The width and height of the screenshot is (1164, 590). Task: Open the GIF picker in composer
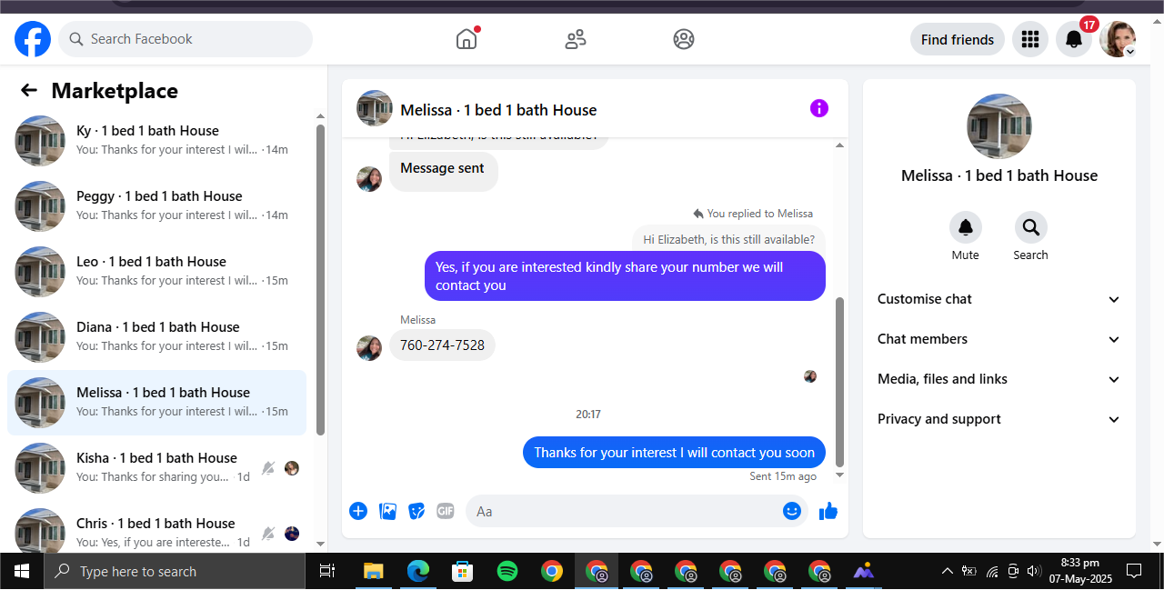point(445,511)
